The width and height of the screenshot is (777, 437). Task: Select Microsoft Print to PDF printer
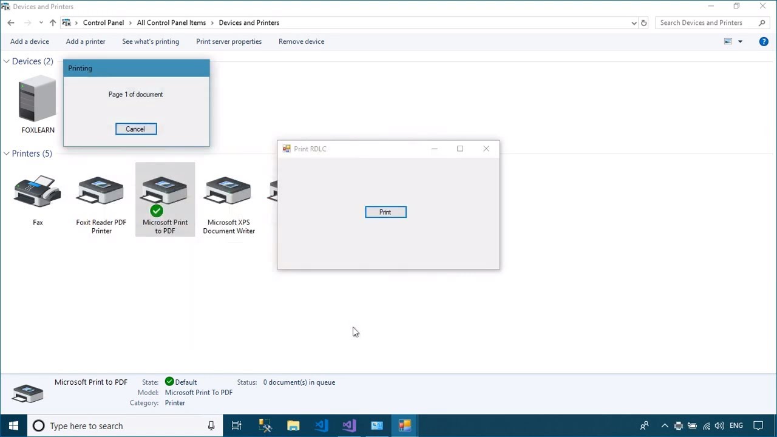165,200
